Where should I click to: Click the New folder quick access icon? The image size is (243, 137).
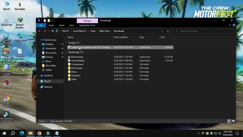coord(49,21)
